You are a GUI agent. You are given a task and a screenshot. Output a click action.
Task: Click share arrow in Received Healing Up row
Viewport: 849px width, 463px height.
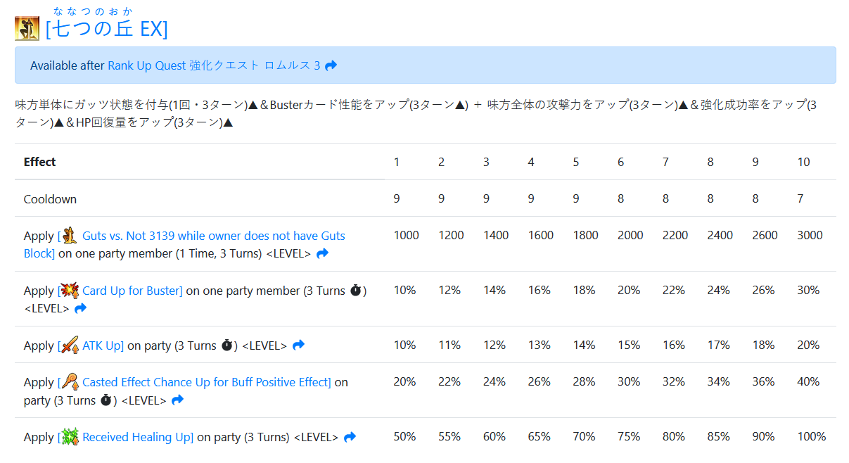point(350,436)
